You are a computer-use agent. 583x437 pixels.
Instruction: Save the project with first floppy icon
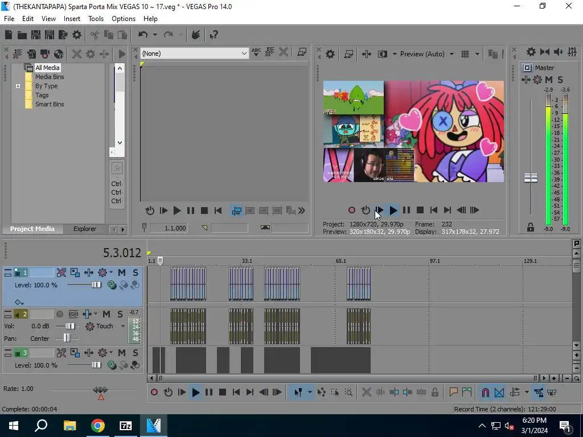pos(36,35)
